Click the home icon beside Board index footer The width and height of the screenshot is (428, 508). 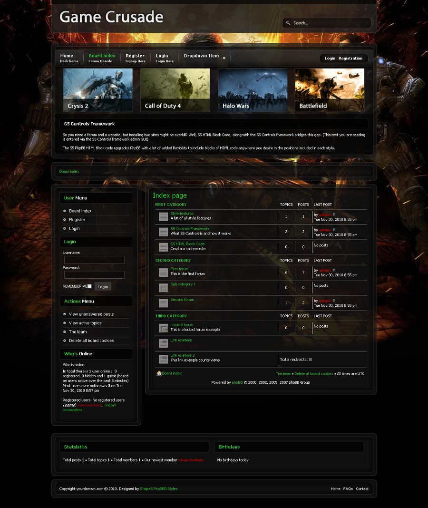tap(159, 373)
